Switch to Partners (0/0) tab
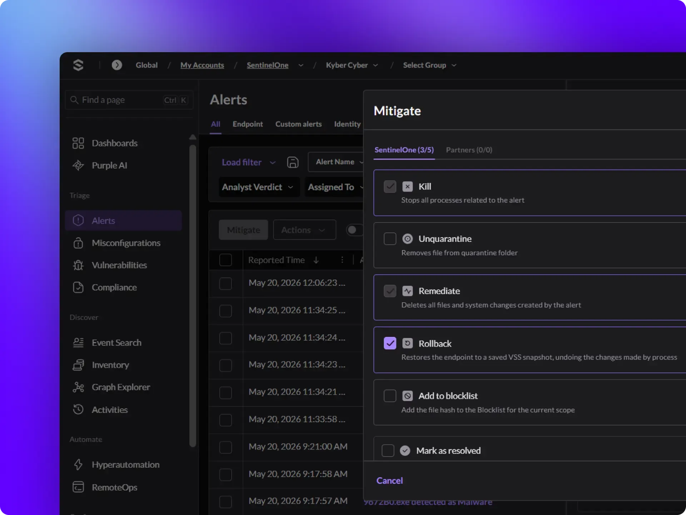Screen dimensions: 686x515 [x=469, y=150]
